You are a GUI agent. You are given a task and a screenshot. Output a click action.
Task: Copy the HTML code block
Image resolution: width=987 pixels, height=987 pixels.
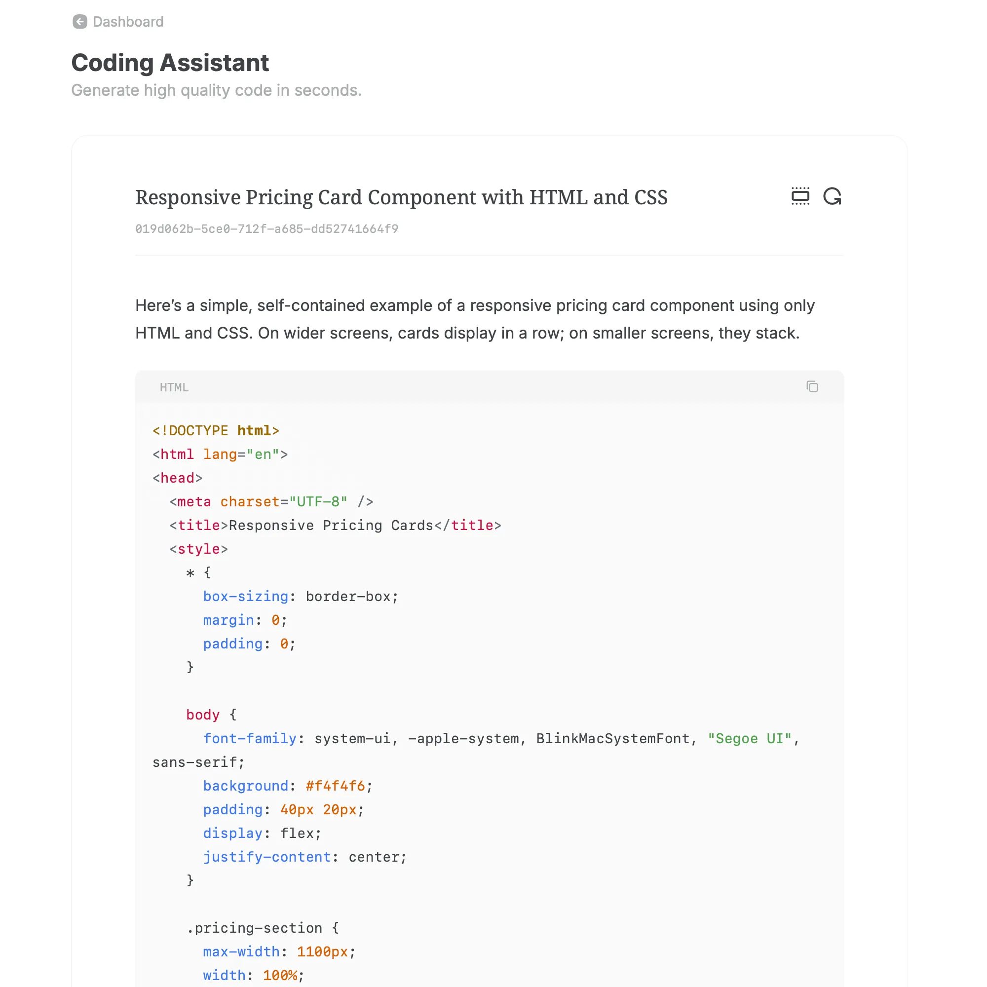[x=812, y=387]
